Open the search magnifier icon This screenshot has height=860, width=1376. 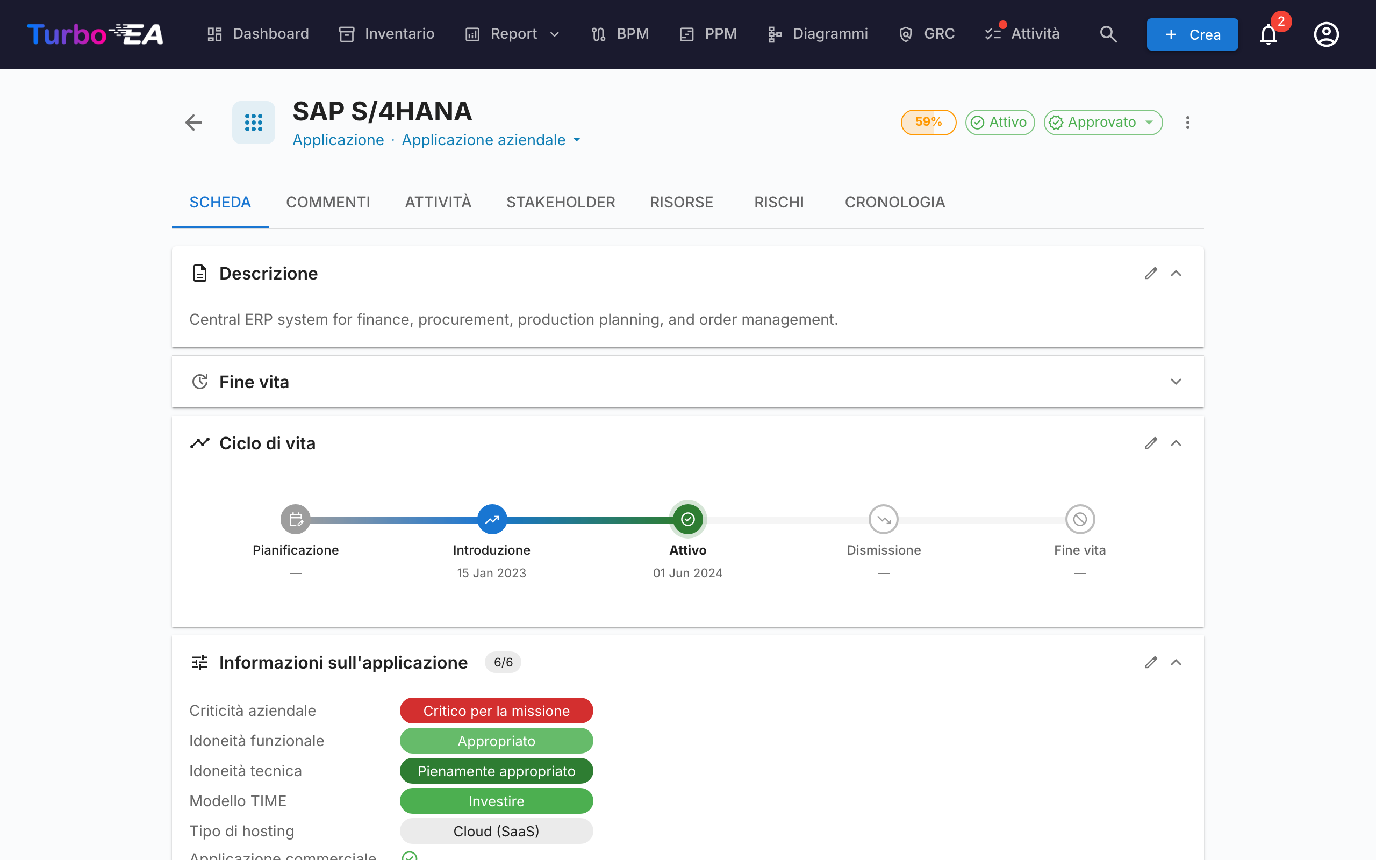pyautogui.click(x=1108, y=34)
